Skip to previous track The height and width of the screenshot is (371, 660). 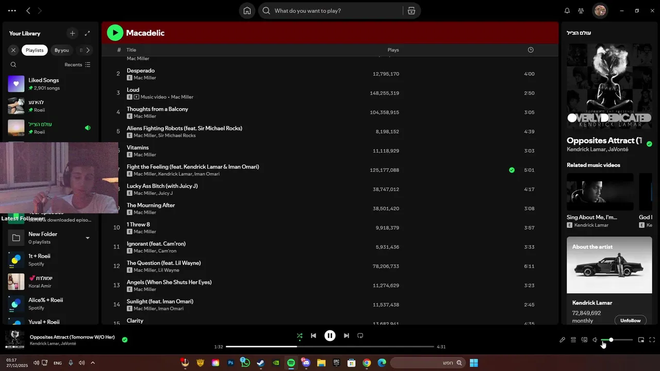(x=313, y=336)
